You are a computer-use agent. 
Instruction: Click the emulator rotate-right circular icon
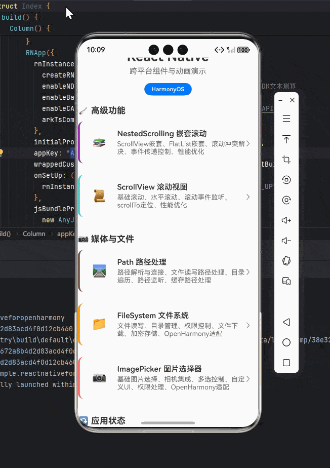(286, 200)
